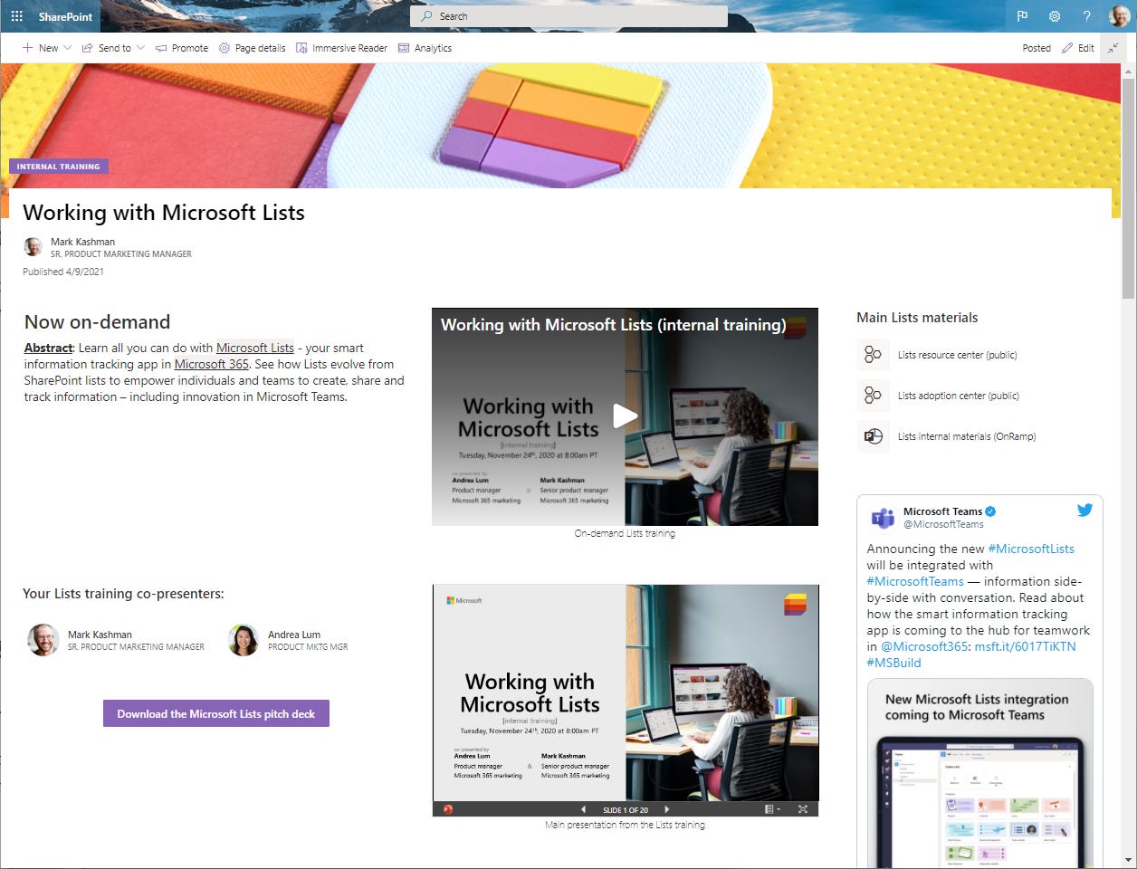Open Page details from the command bar
1137x869 pixels.
pos(252,48)
